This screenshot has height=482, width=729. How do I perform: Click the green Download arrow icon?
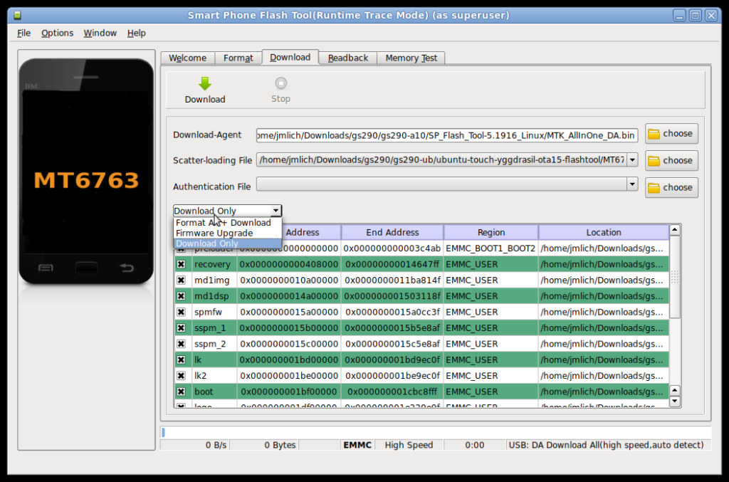pyautogui.click(x=204, y=84)
